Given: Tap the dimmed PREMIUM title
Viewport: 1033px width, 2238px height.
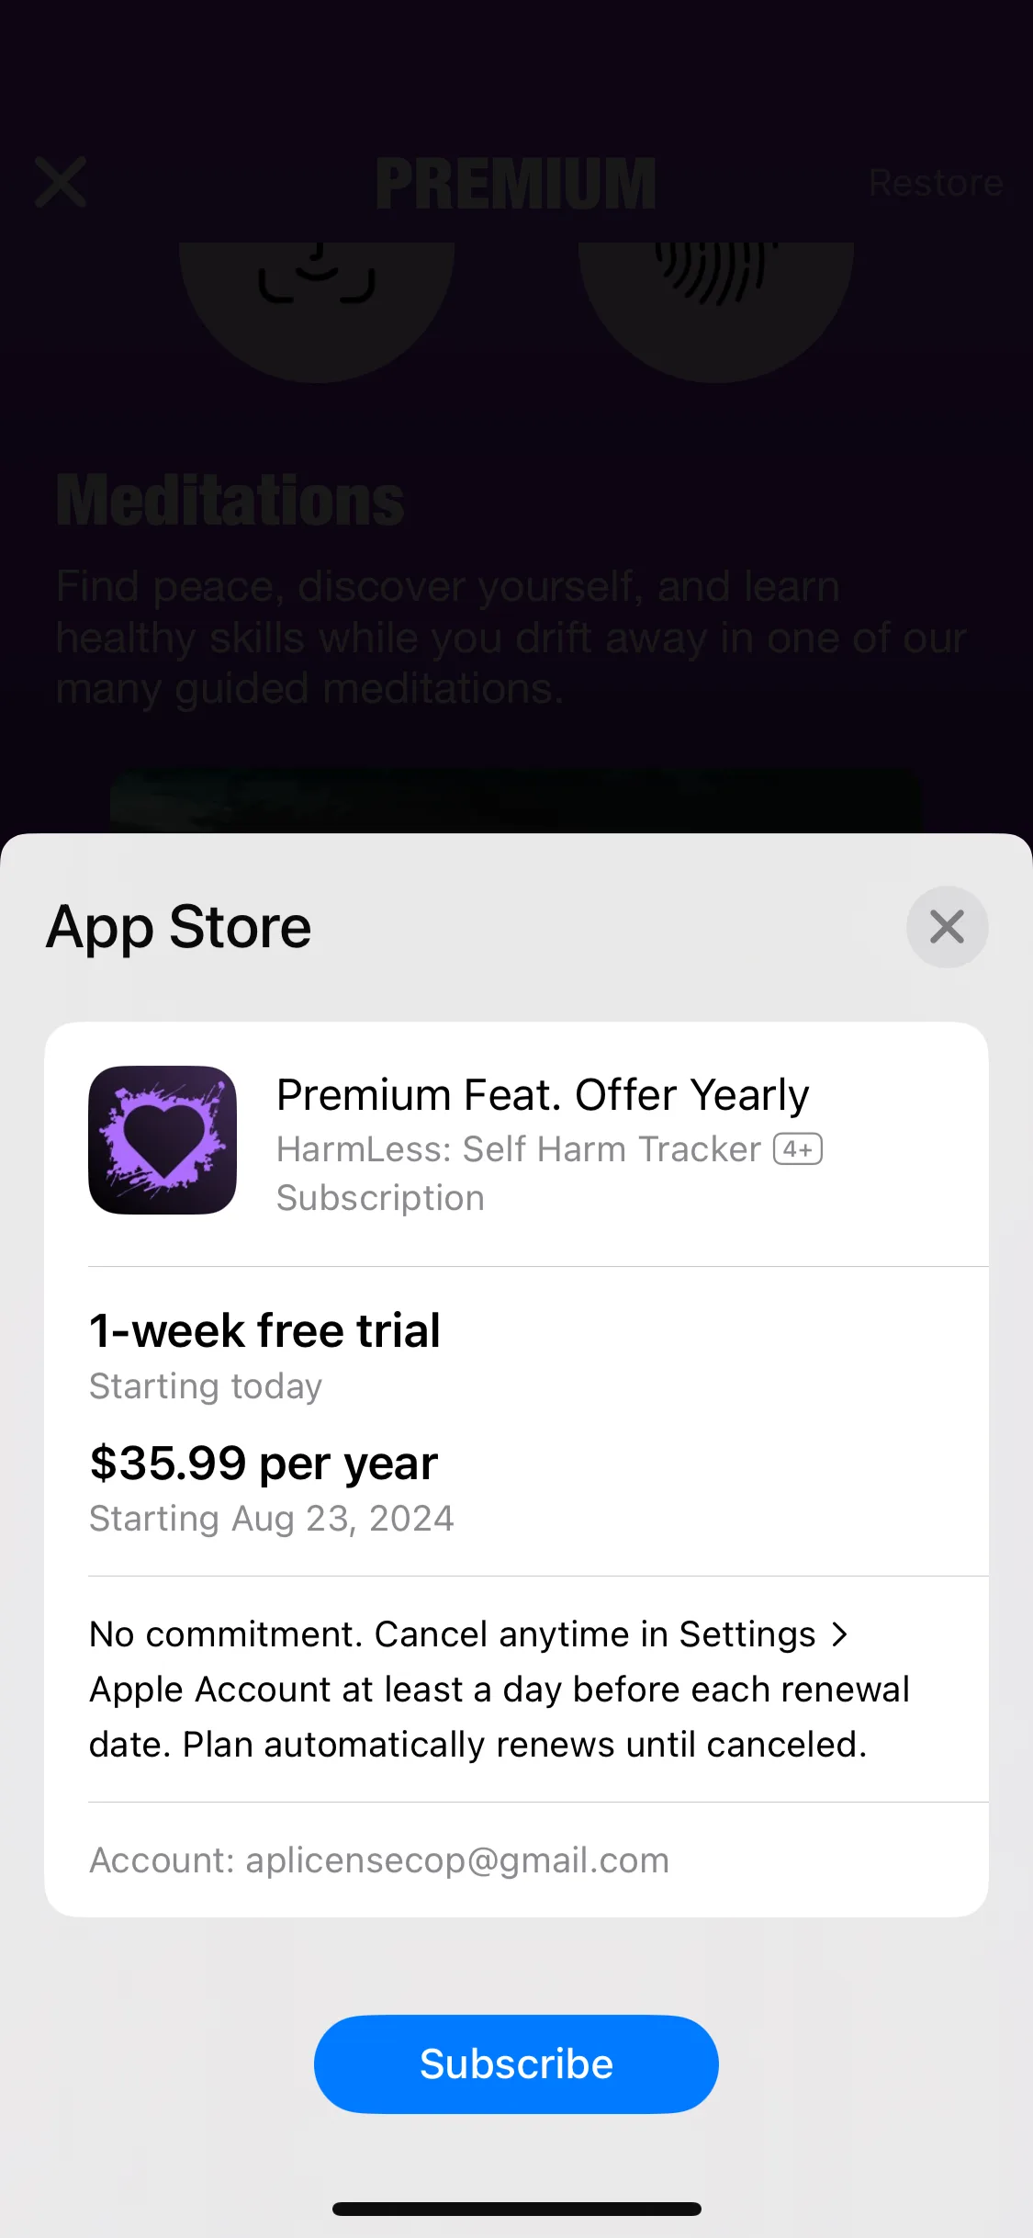Looking at the screenshot, I should point(516,183).
